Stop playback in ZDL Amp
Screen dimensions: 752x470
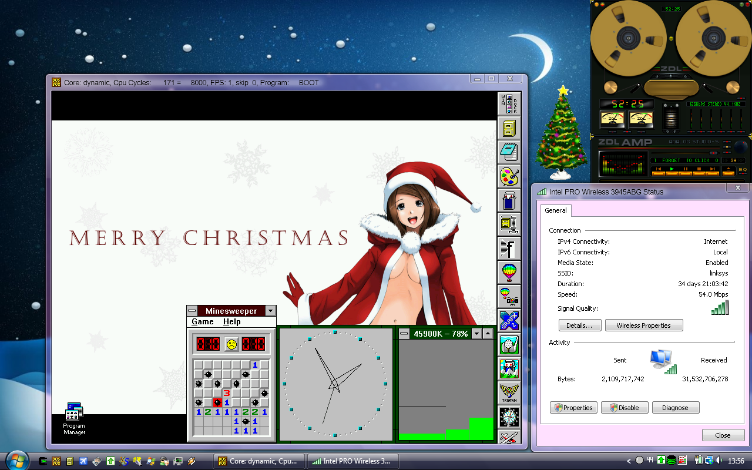(699, 172)
